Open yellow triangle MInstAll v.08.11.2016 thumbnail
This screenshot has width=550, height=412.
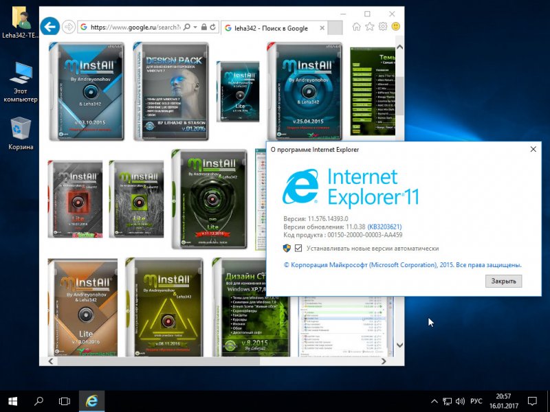(x=164, y=307)
